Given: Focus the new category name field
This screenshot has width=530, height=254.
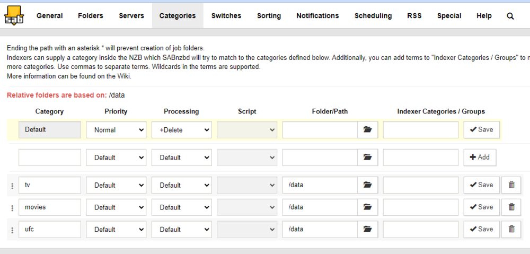Looking at the screenshot, I should point(50,157).
